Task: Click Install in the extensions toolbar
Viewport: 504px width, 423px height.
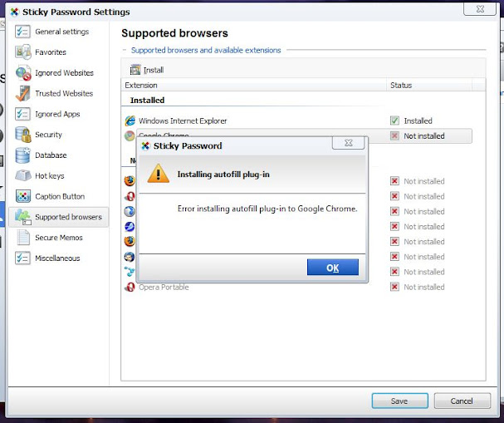Action: tap(147, 70)
